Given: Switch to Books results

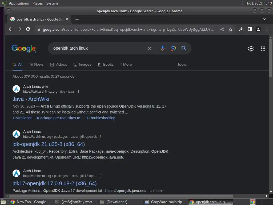Looking at the screenshot, I should click(x=106, y=65).
